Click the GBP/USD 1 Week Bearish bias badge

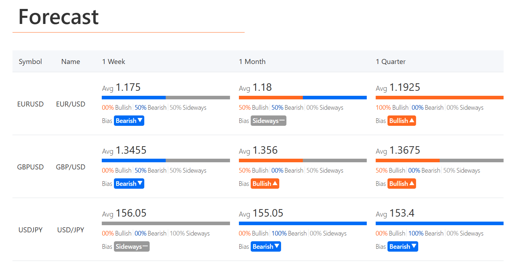pos(129,184)
